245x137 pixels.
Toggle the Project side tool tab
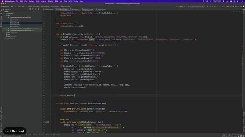pyautogui.click(x=1, y=11)
